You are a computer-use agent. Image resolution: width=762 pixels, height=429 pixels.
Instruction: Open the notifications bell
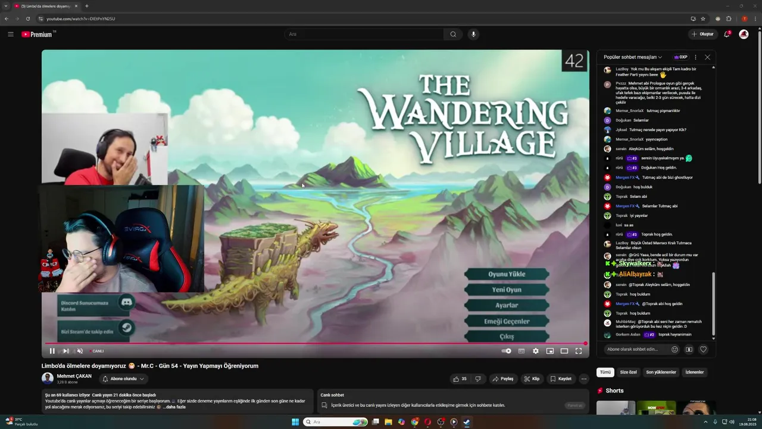tap(726, 34)
